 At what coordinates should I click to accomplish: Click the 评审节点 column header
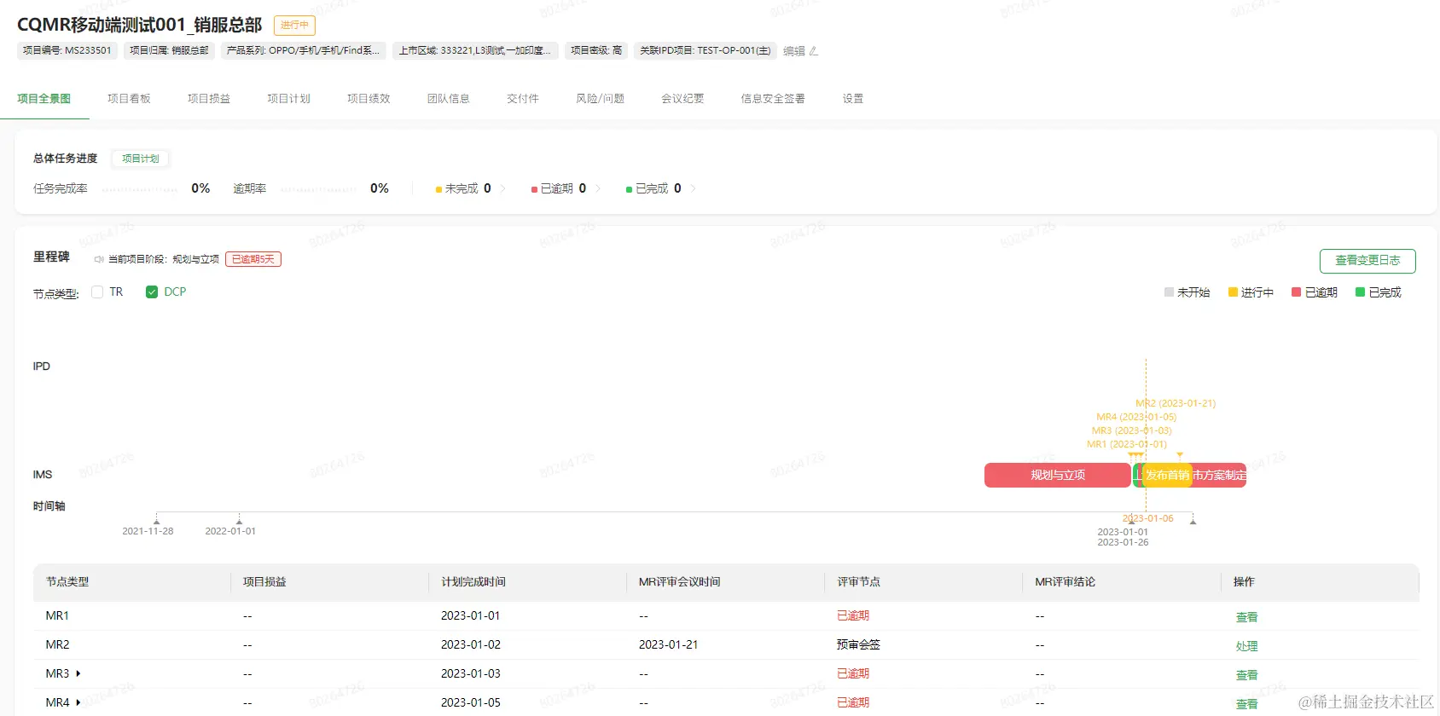[x=858, y=582]
